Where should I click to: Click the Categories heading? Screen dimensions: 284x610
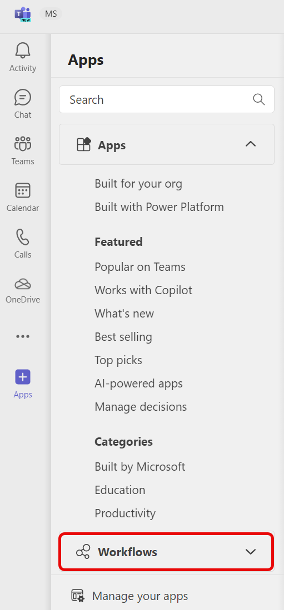coord(123,442)
